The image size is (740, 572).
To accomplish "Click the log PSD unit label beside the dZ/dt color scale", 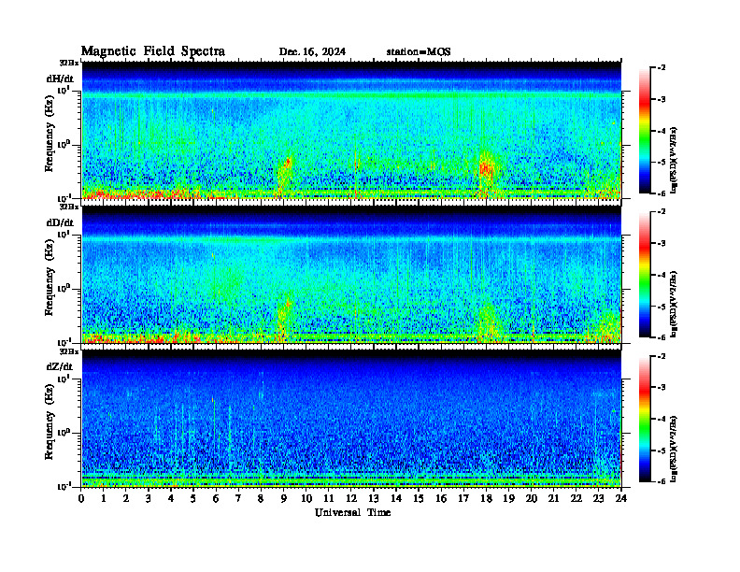I will (674, 449).
